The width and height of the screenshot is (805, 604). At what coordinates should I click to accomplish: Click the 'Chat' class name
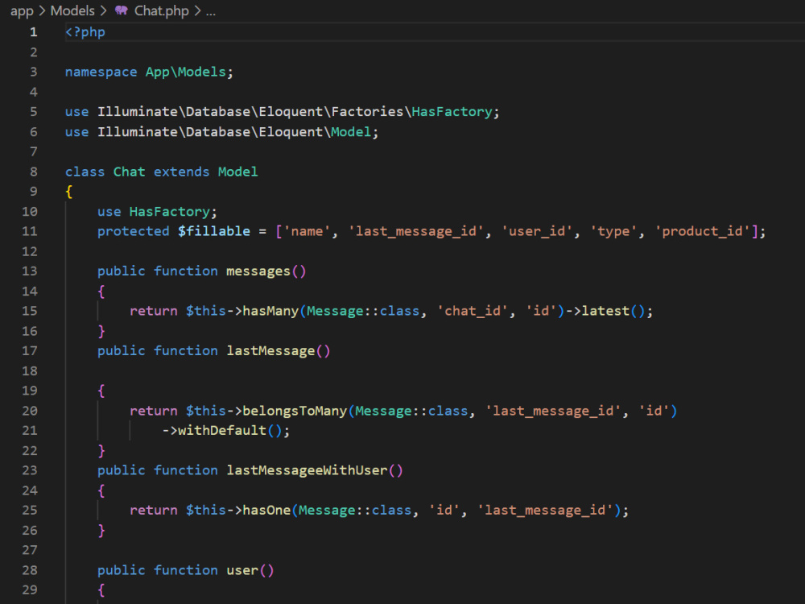(129, 172)
